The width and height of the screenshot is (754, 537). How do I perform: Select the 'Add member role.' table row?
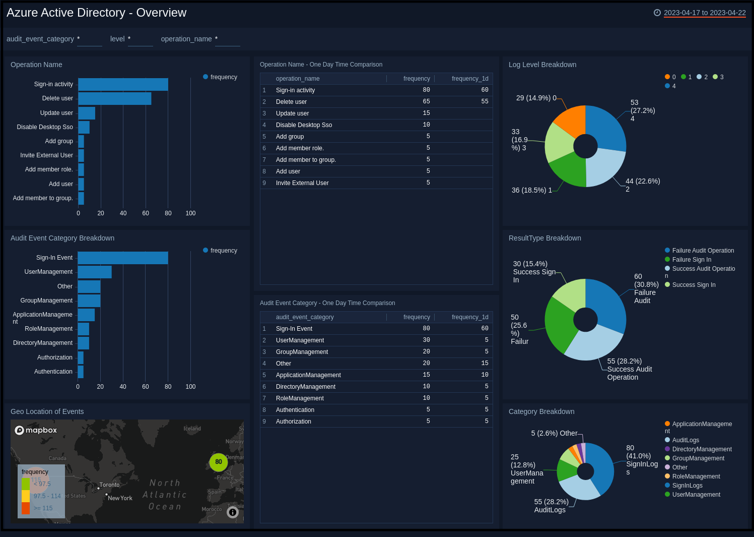376,148
